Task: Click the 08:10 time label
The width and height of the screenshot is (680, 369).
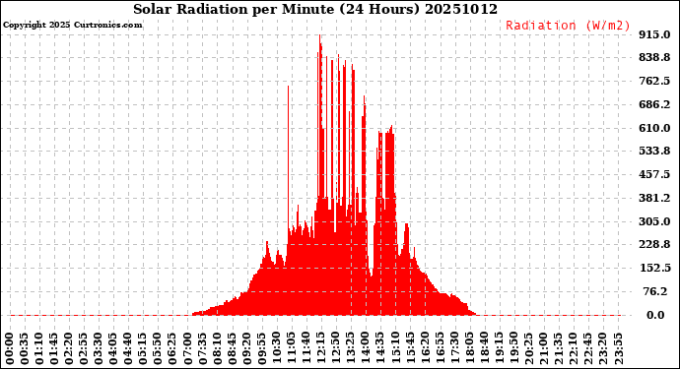Action: (x=217, y=349)
